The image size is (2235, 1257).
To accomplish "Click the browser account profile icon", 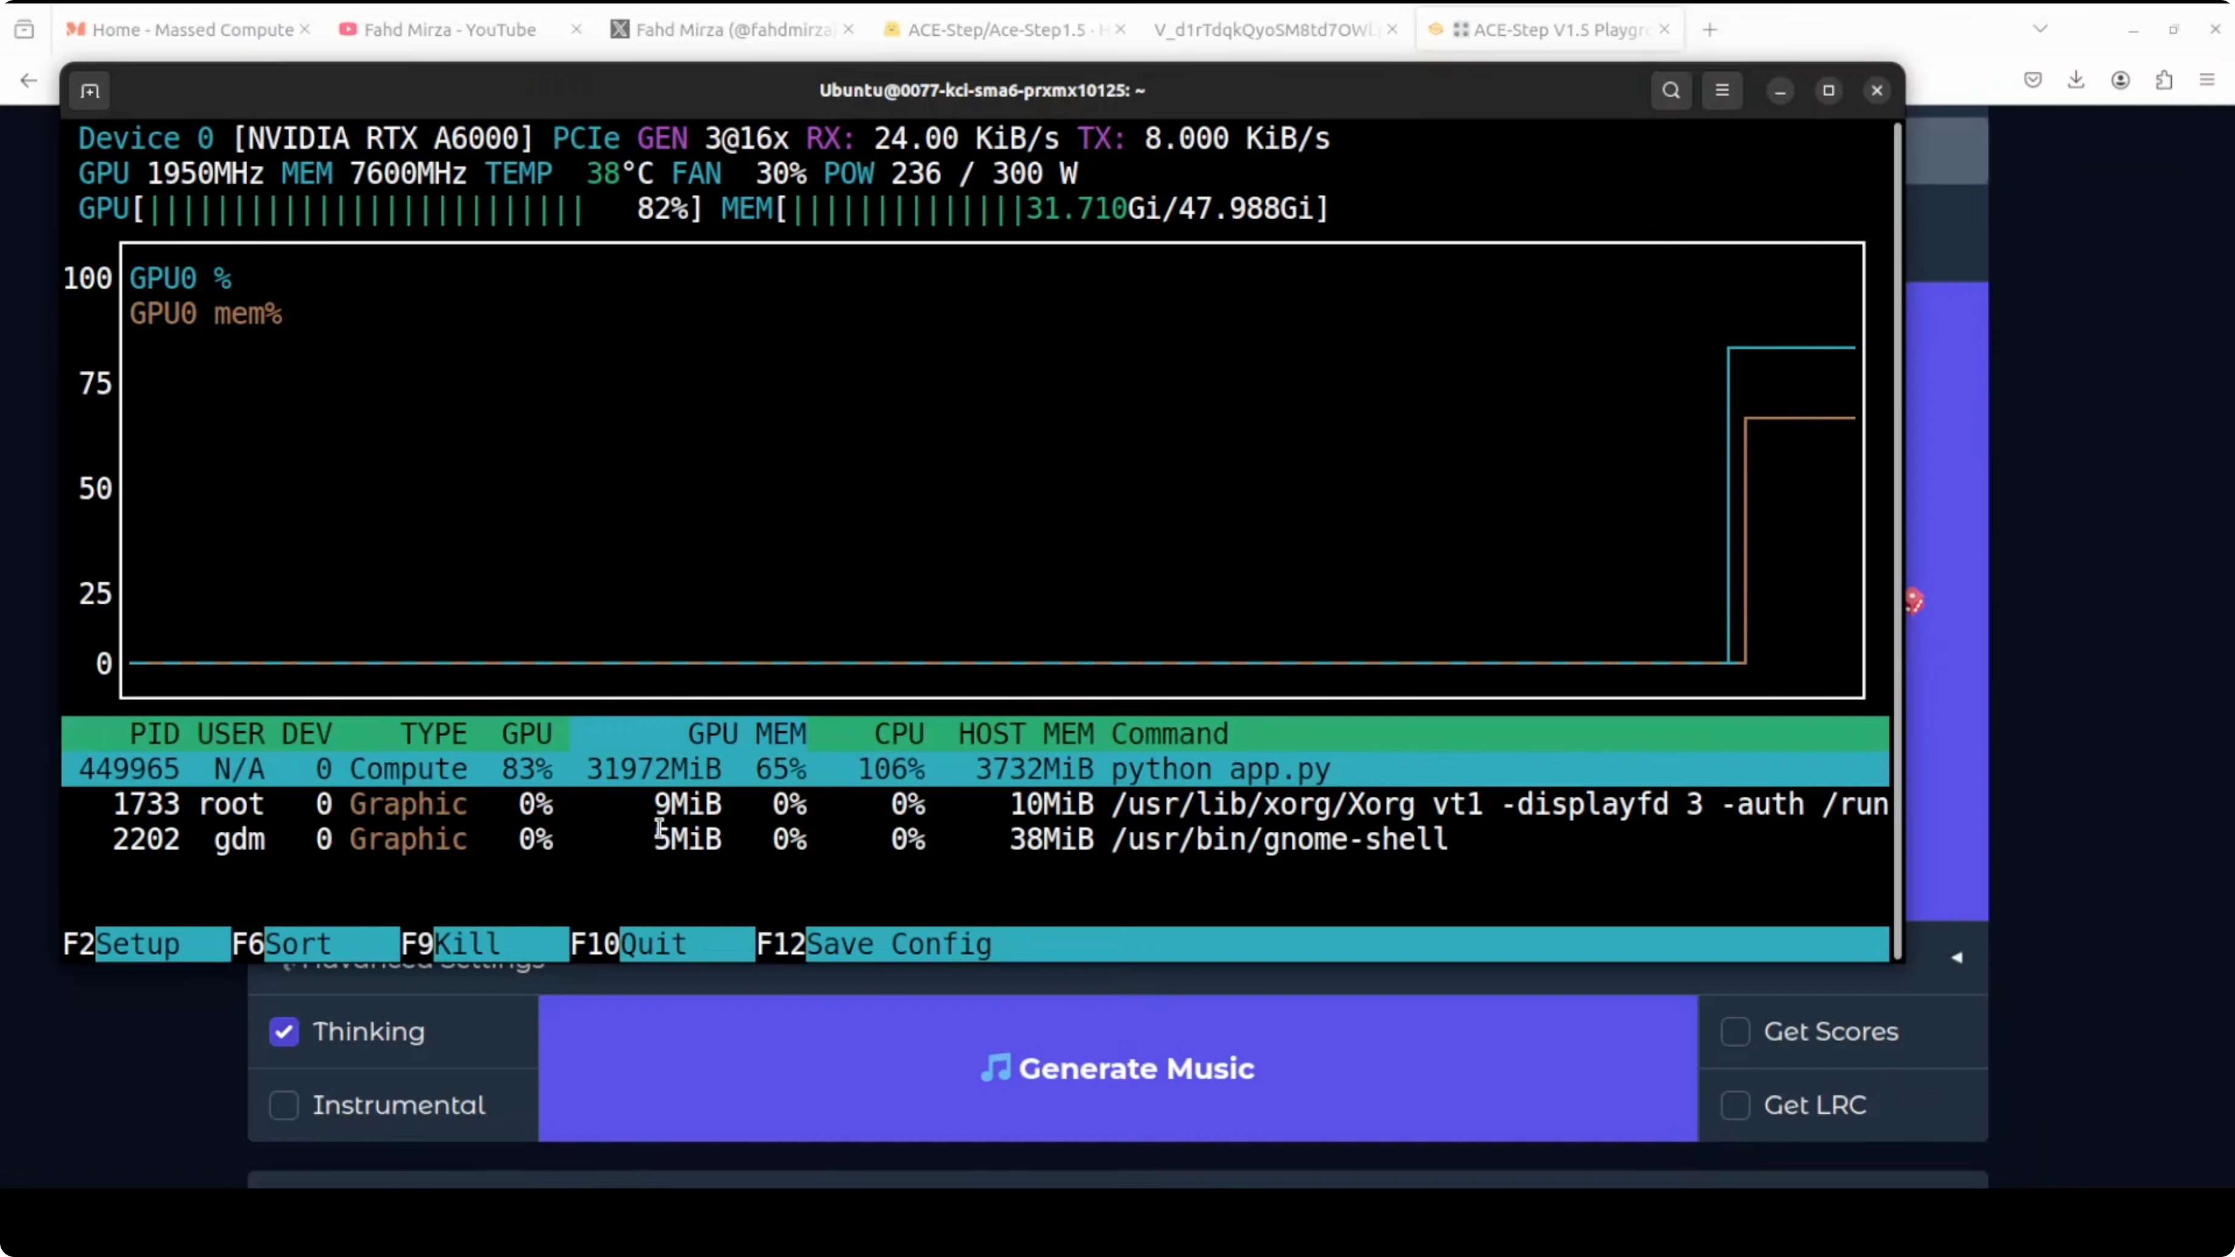I will (2120, 81).
